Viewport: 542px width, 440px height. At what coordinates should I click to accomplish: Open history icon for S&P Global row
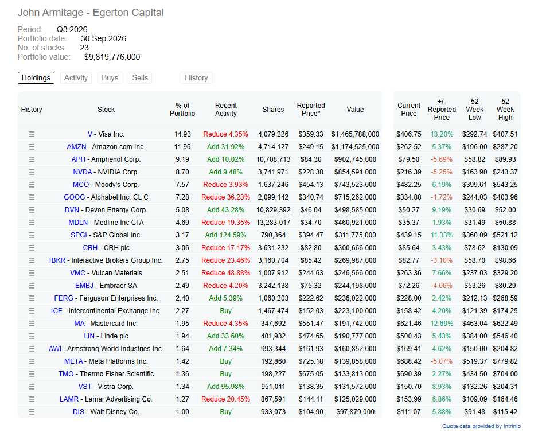pos(32,235)
